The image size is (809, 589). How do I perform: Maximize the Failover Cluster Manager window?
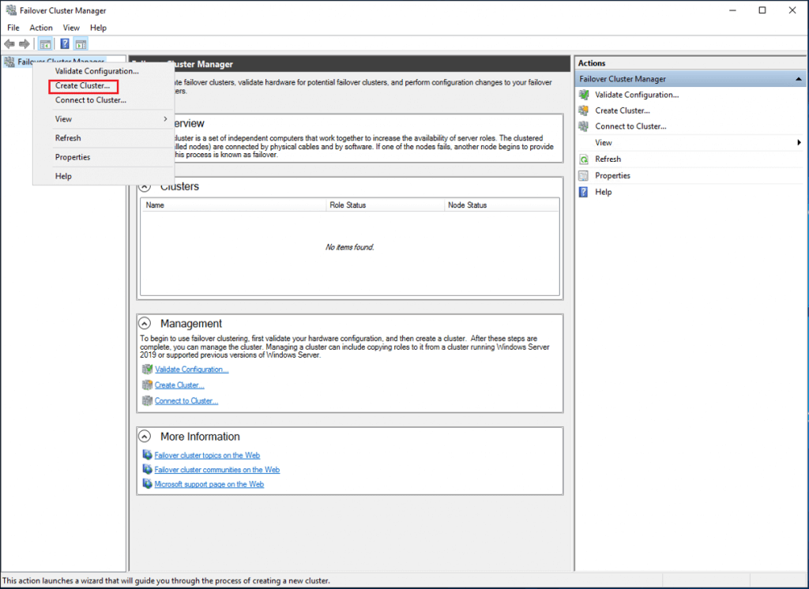click(x=762, y=10)
